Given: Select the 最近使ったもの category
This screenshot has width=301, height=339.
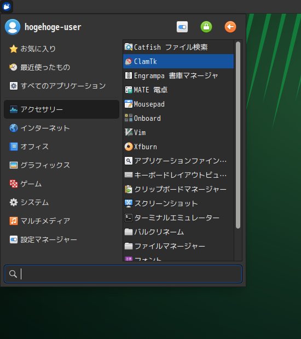Looking at the screenshot, I should click(x=61, y=67).
